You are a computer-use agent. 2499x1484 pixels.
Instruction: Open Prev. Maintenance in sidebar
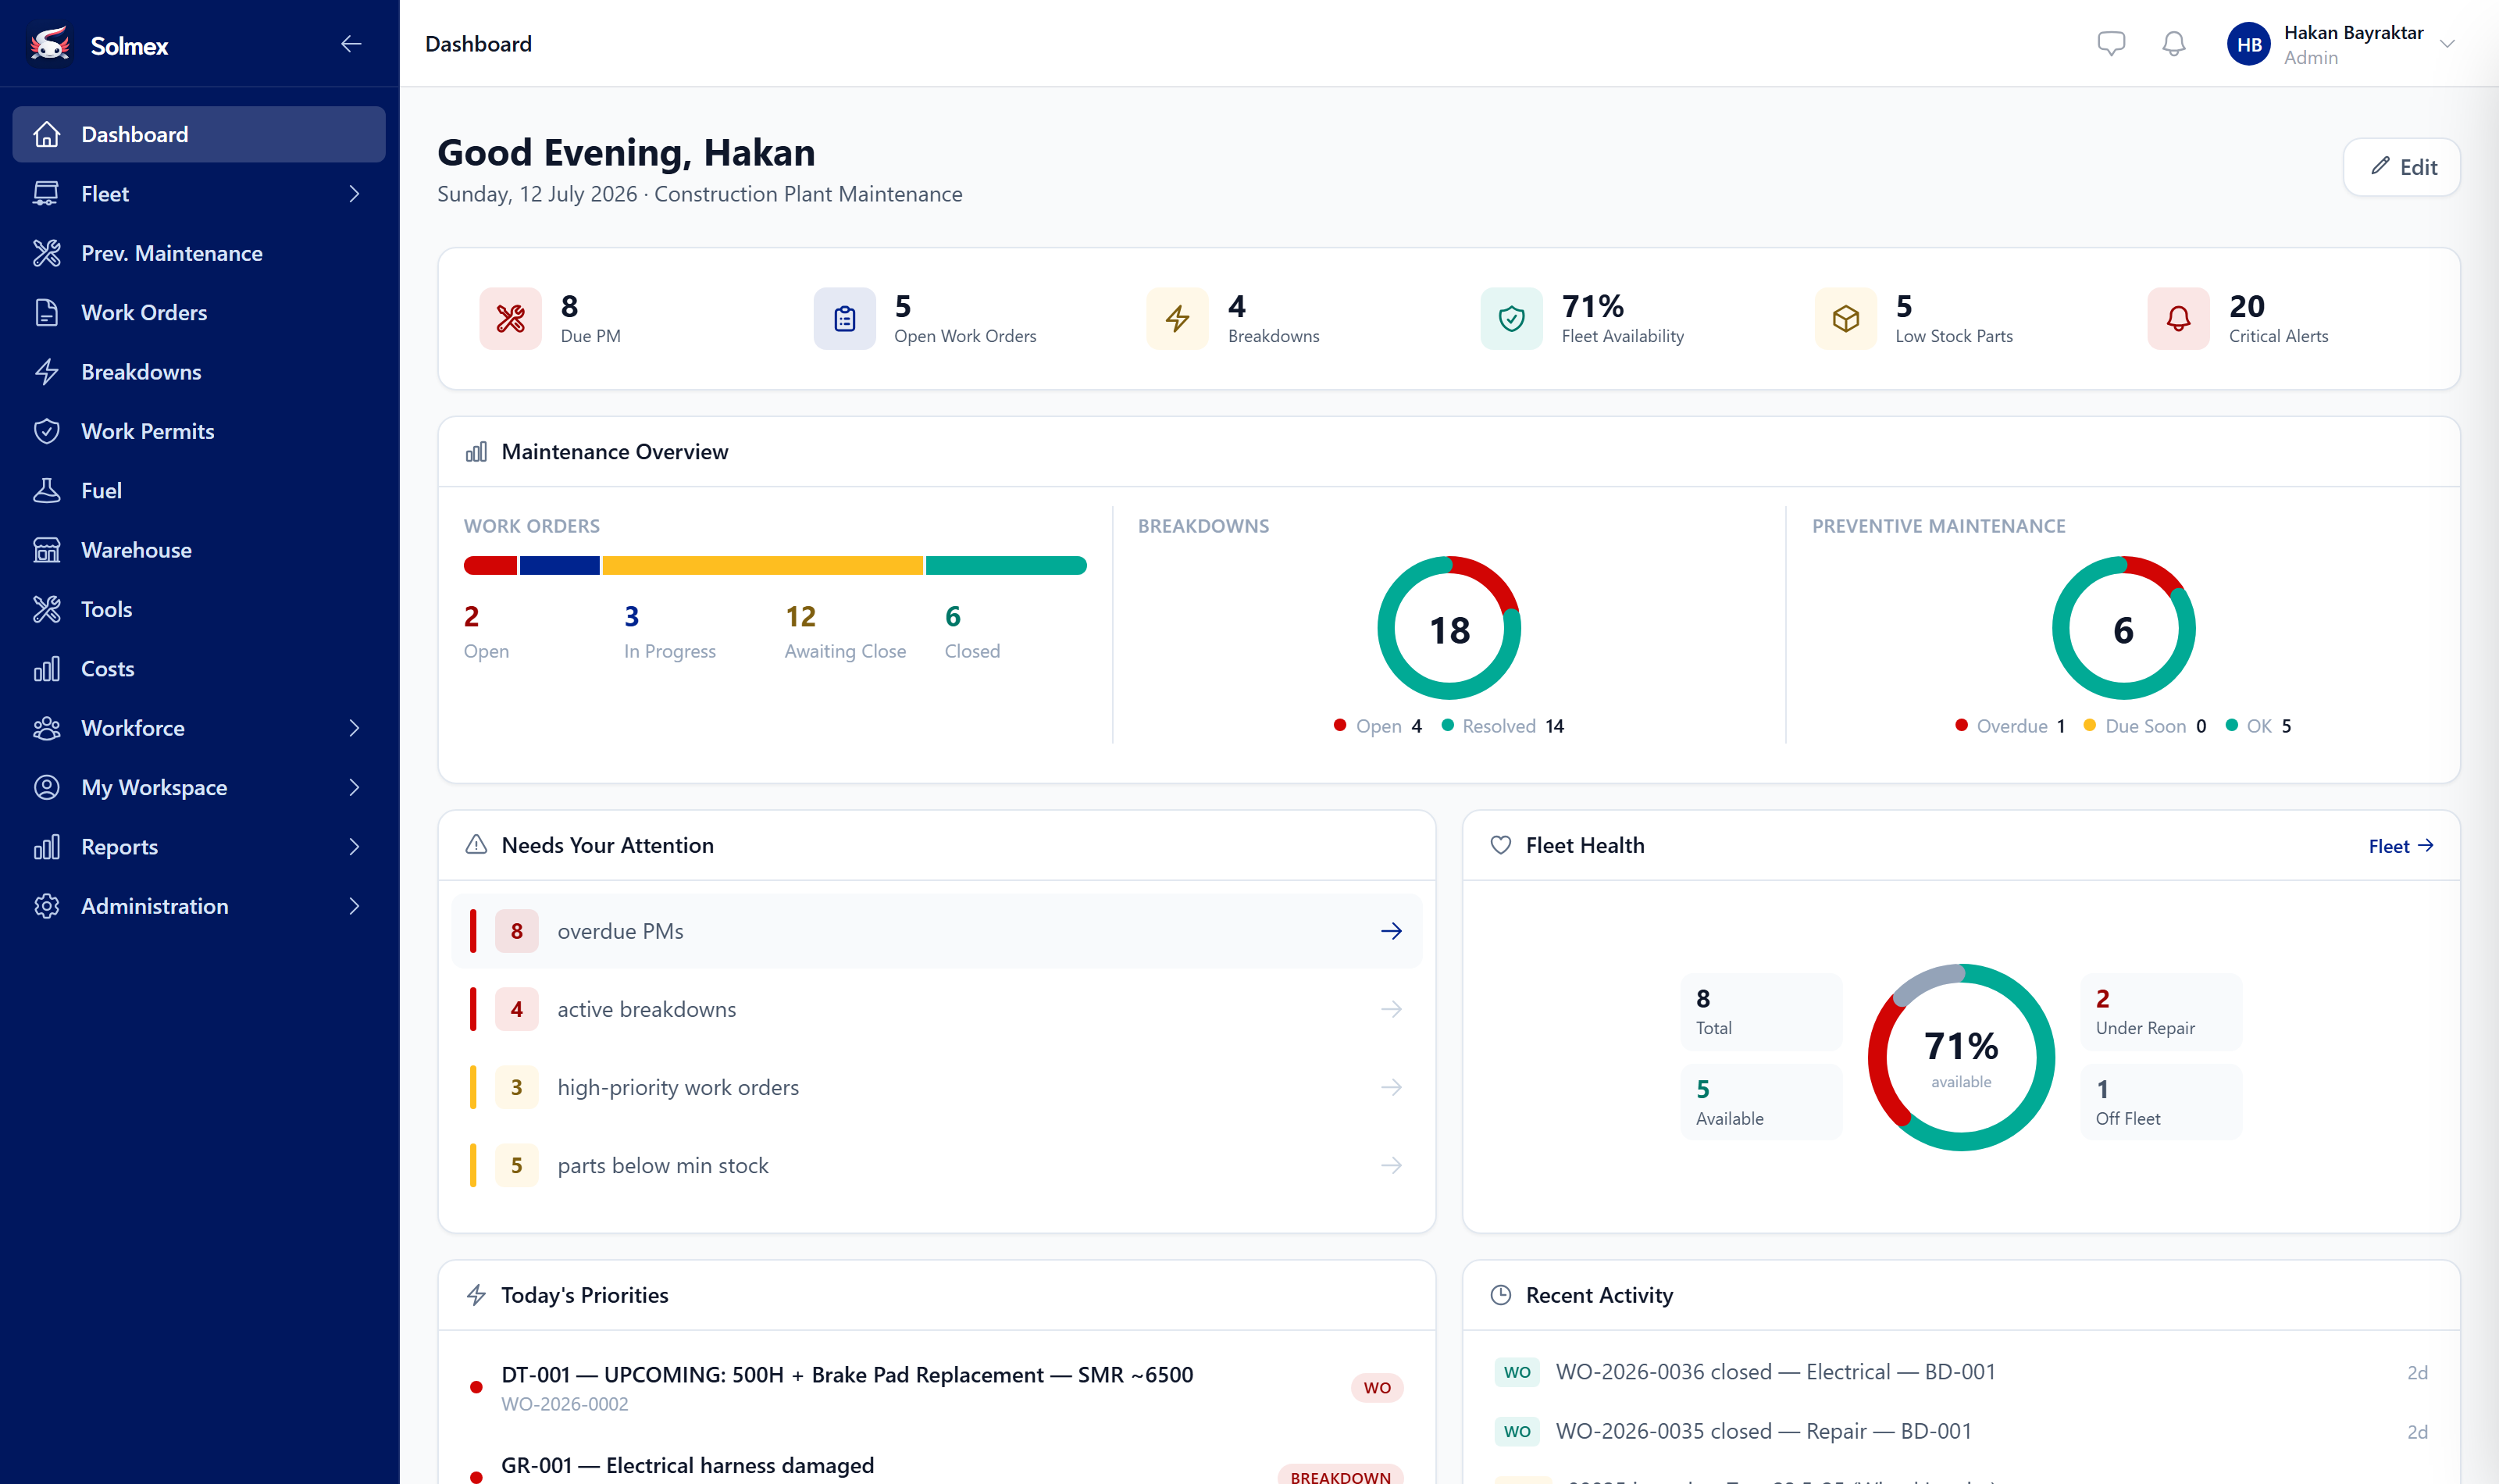click(198, 253)
